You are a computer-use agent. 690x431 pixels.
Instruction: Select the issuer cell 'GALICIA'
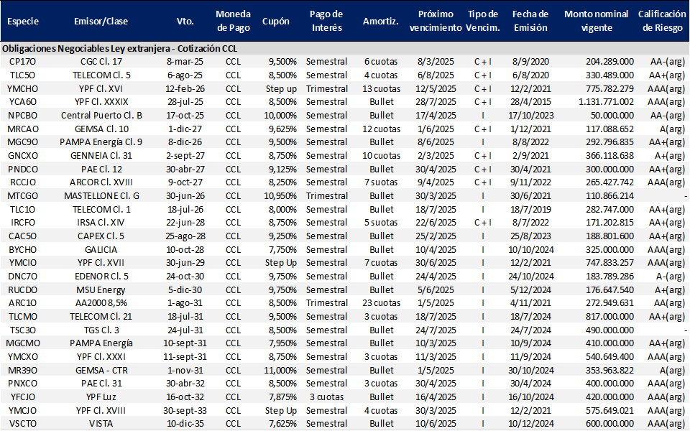point(101,250)
